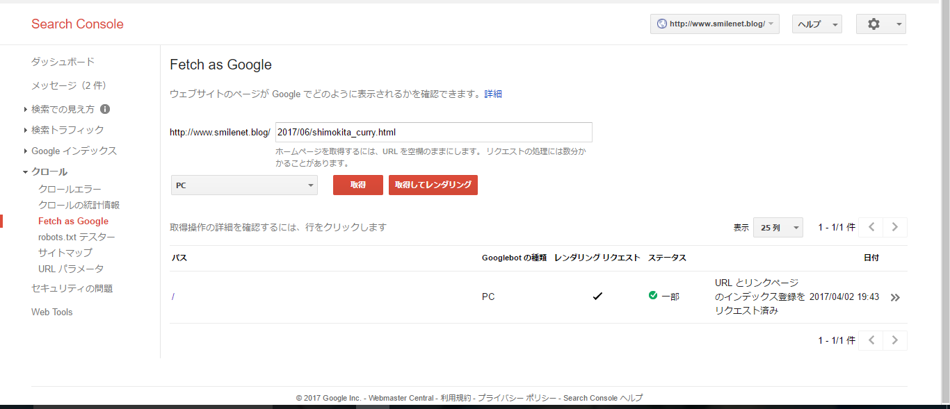The width and height of the screenshot is (950, 409).
Task: Open Web Tools in the sidebar
Action: point(52,312)
